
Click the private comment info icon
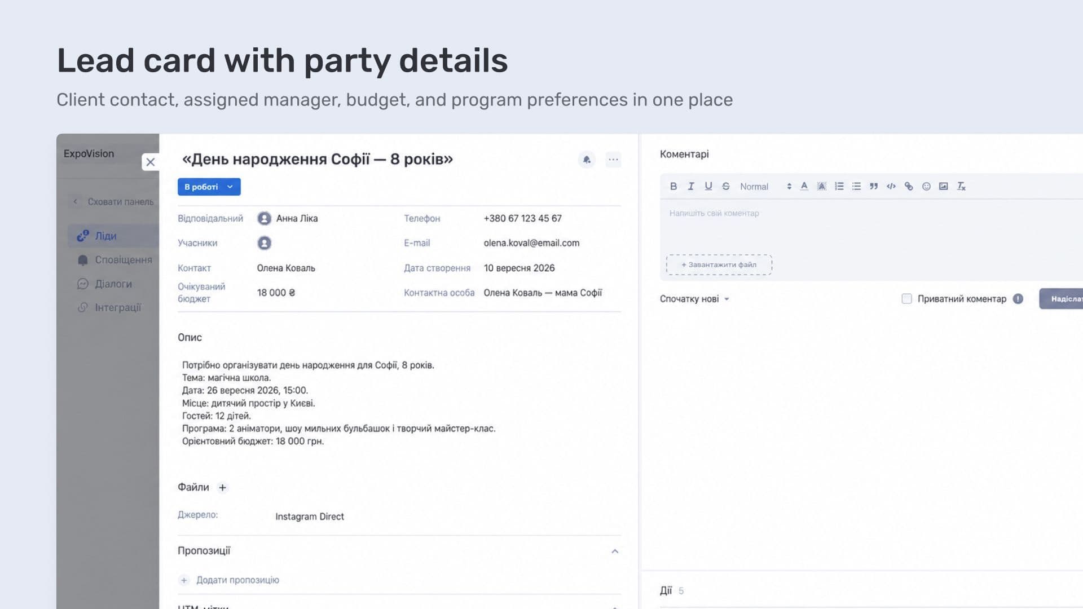pos(1018,299)
